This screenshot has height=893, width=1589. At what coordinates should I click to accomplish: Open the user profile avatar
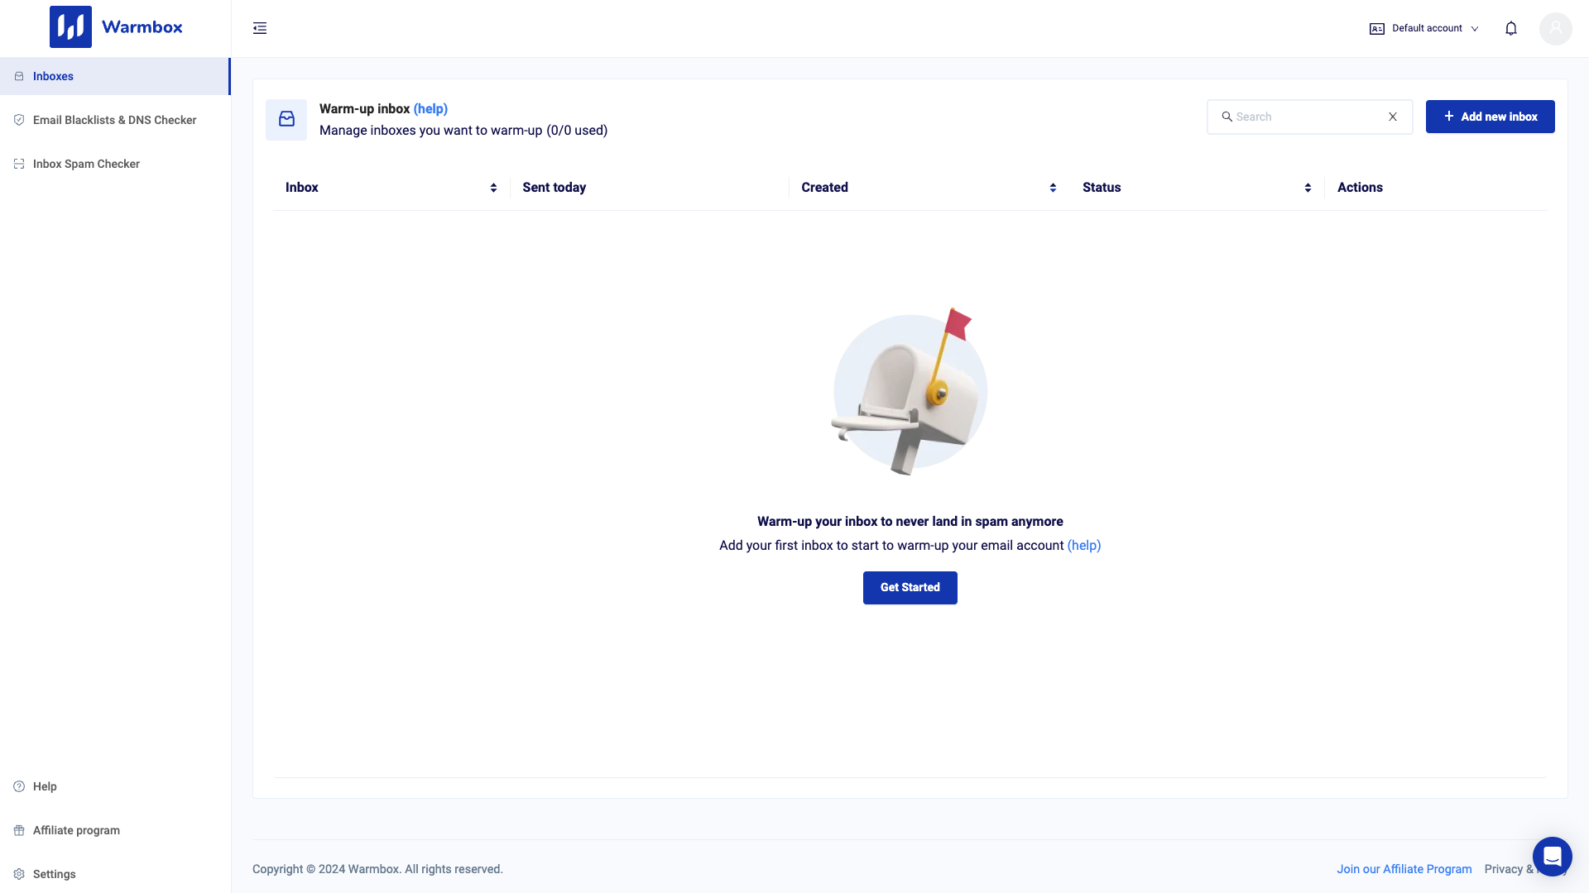[1555, 28]
